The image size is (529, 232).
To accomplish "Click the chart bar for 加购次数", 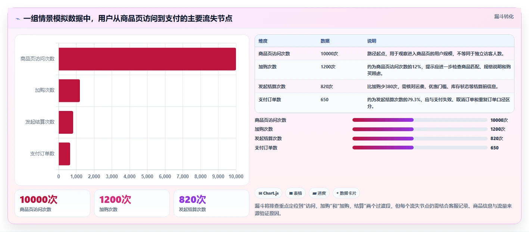I will [x=69, y=90].
